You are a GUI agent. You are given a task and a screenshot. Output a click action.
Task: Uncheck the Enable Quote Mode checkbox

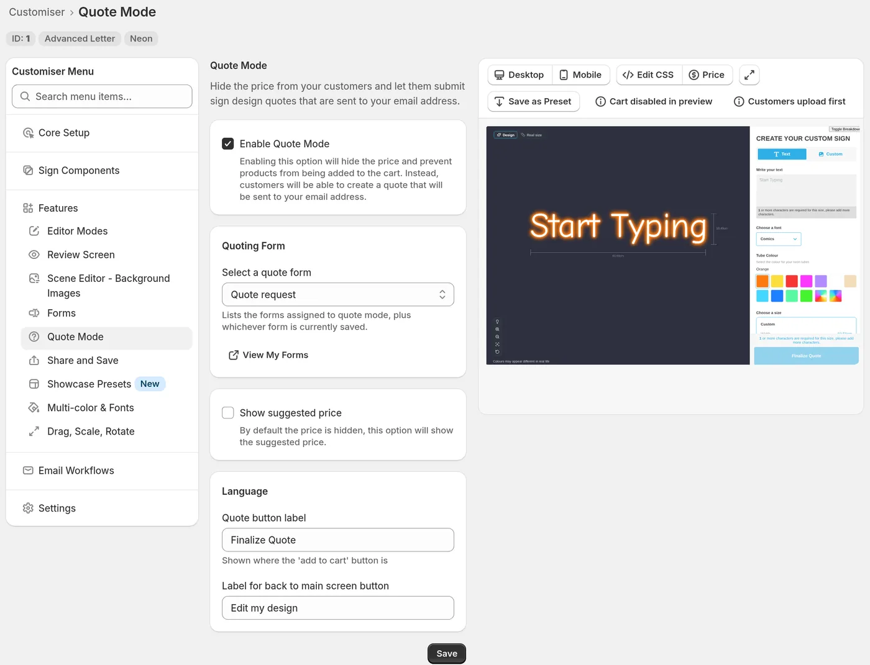tap(228, 143)
